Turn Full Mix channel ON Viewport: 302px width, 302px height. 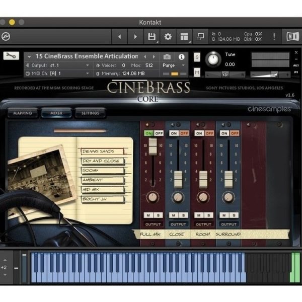pyautogui.click(x=148, y=133)
